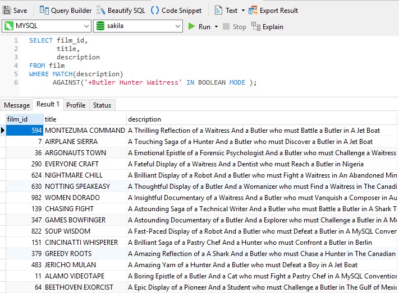Click the FROM film line in editor
The image size is (399, 293).
[x=47, y=66]
